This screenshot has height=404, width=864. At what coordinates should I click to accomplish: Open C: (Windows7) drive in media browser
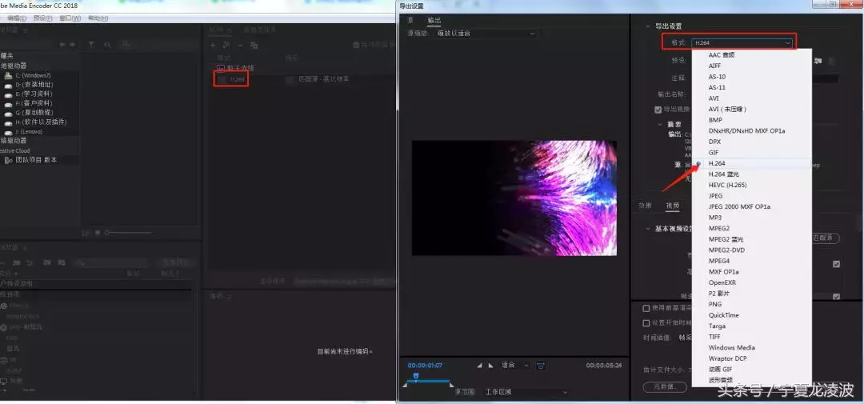pyautogui.click(x=33, y=75)
